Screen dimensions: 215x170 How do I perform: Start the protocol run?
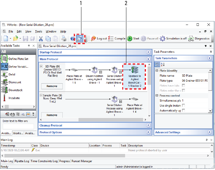[x=133, y=38]
